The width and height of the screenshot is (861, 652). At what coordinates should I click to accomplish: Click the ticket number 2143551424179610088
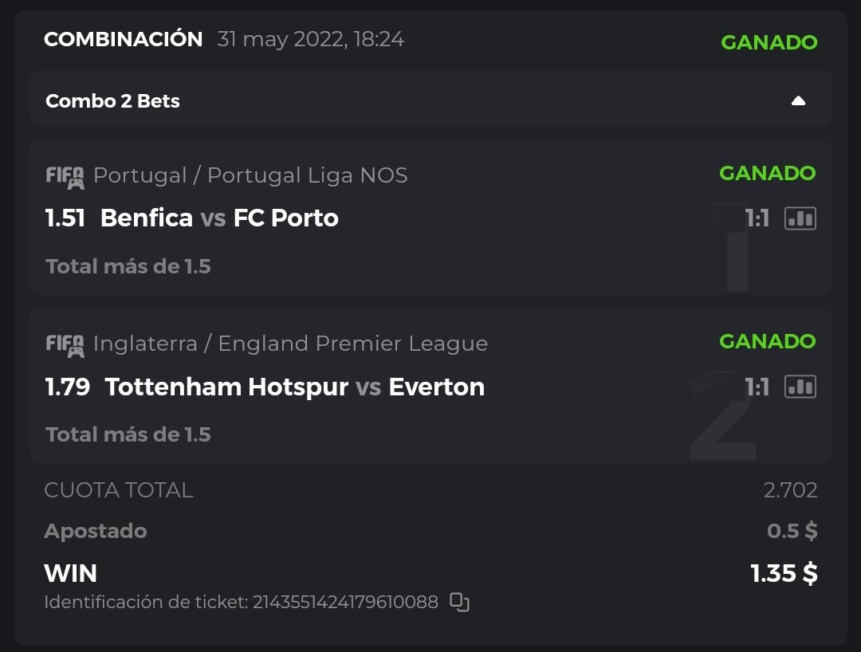(345, 603)
